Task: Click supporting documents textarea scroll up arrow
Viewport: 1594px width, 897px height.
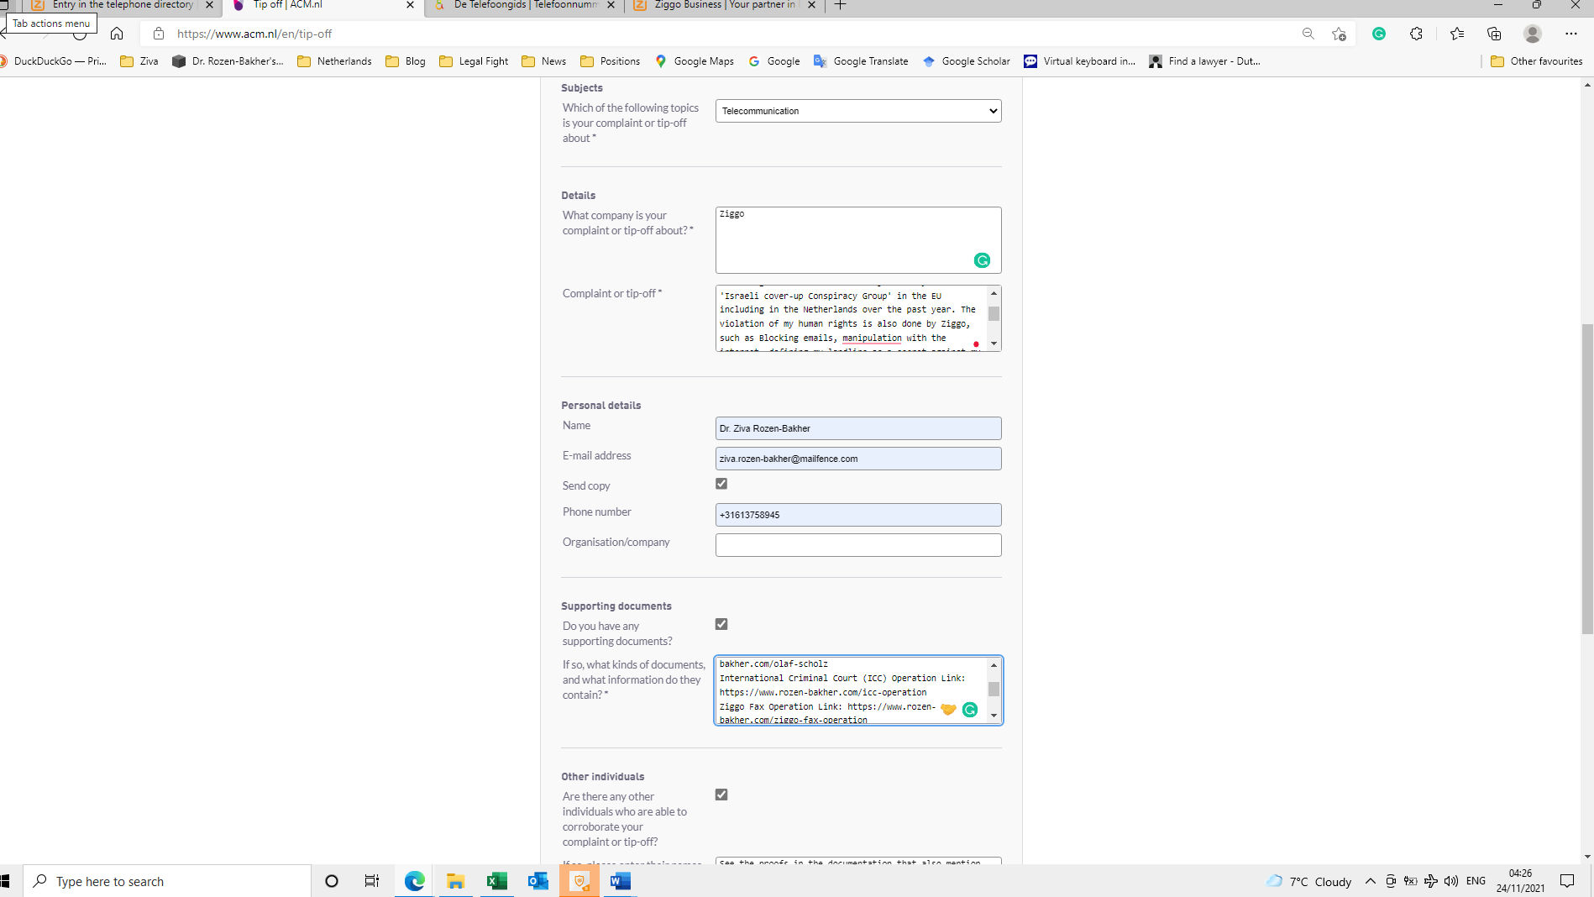Action: point(994,665)
